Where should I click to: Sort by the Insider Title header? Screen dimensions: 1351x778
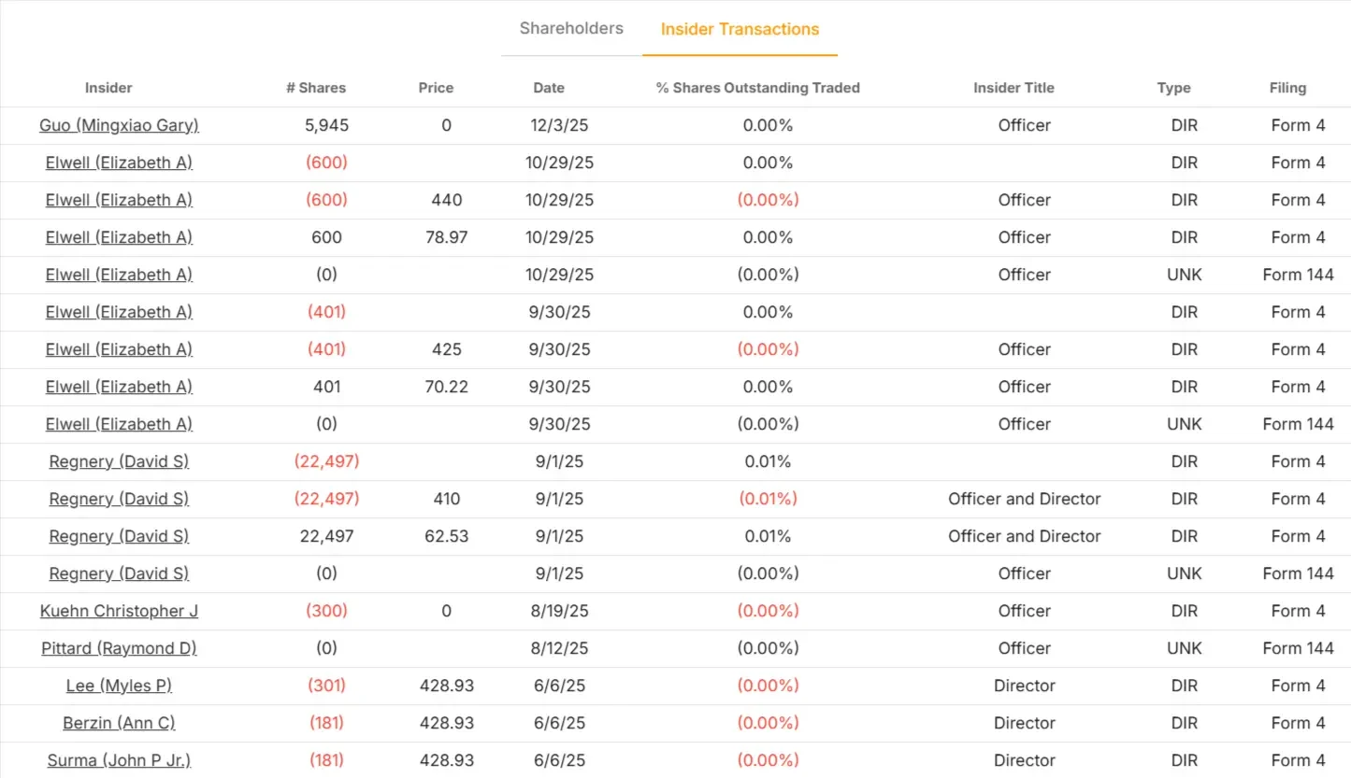1013,88
